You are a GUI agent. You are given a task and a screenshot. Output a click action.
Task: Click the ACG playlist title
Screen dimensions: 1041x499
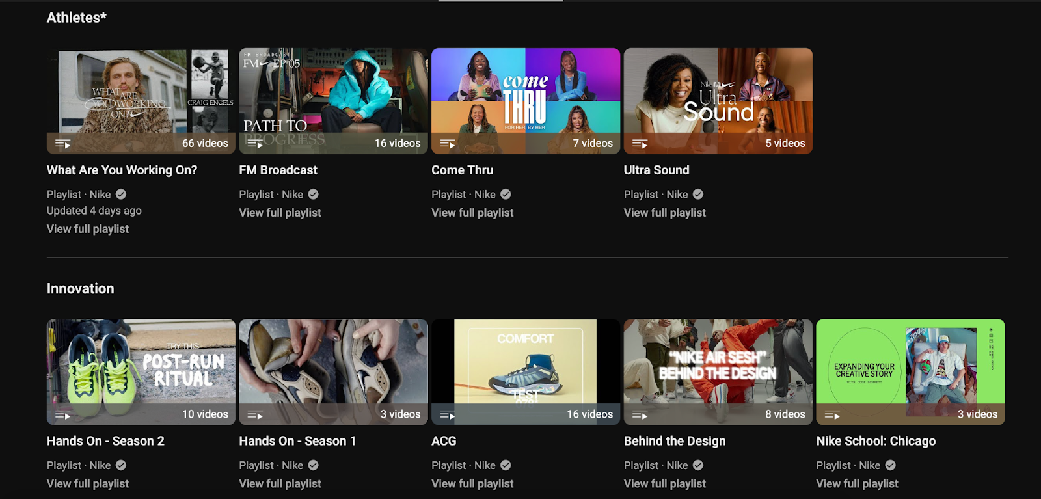coord(444,441)
